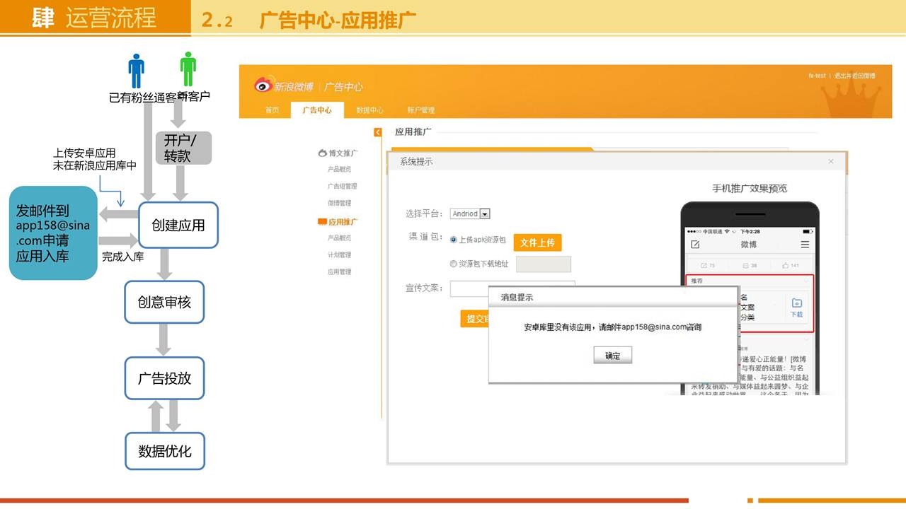Click the Sina Weibo eye logo
The height and width of the screenshot is (509, 906).
[263, 86]
